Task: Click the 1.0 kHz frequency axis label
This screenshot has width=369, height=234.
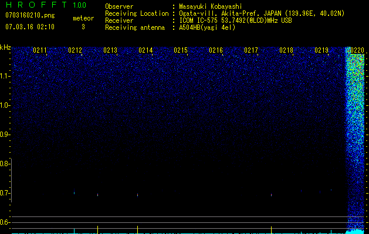Action: [x=5, y=105]
